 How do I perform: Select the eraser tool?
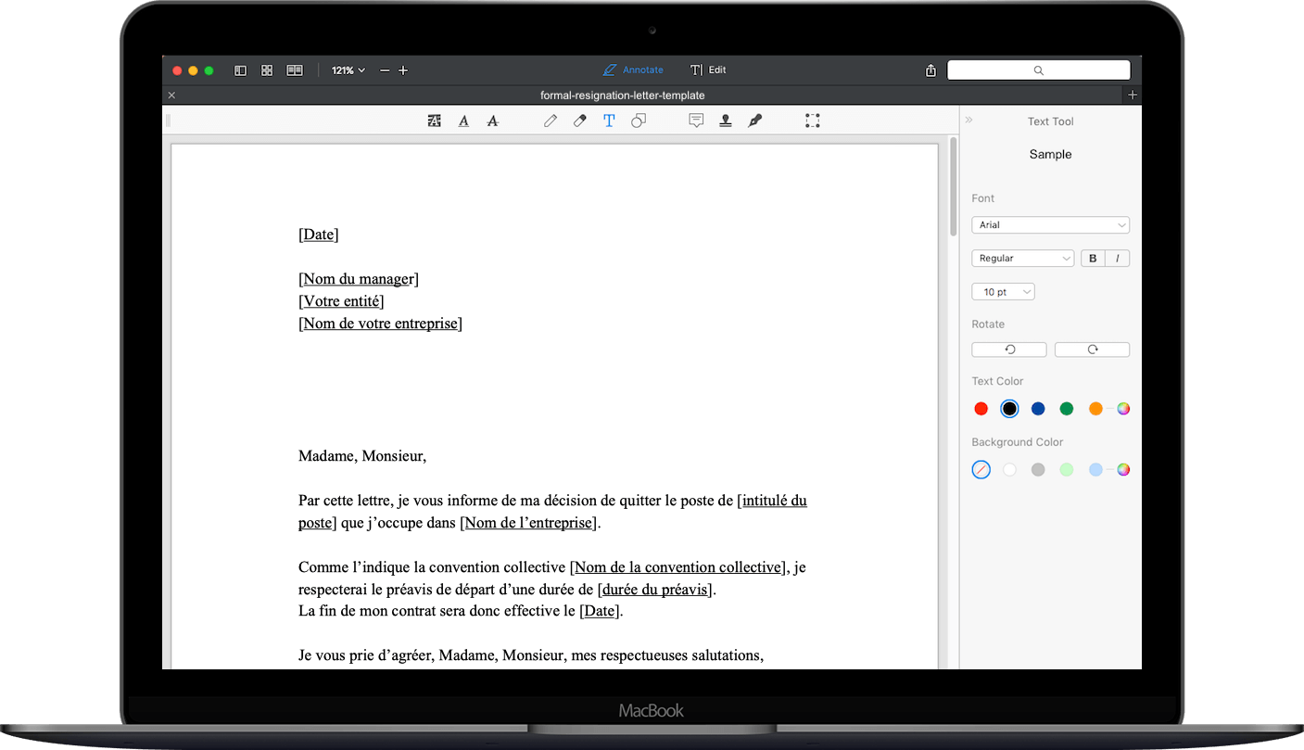pos(580,121)
